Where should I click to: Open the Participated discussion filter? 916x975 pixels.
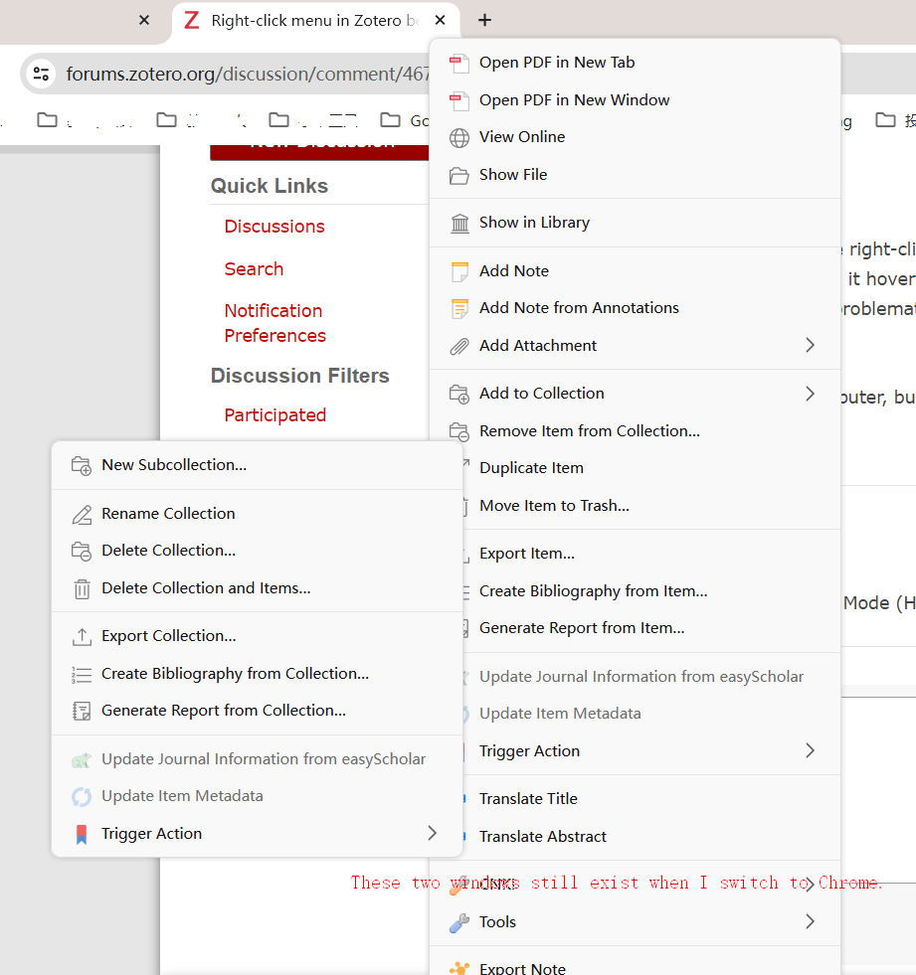[275, 415]
